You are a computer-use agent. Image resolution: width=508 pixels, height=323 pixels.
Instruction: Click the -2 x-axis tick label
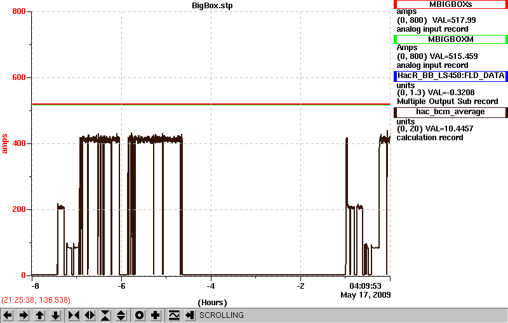click(300, 286)
